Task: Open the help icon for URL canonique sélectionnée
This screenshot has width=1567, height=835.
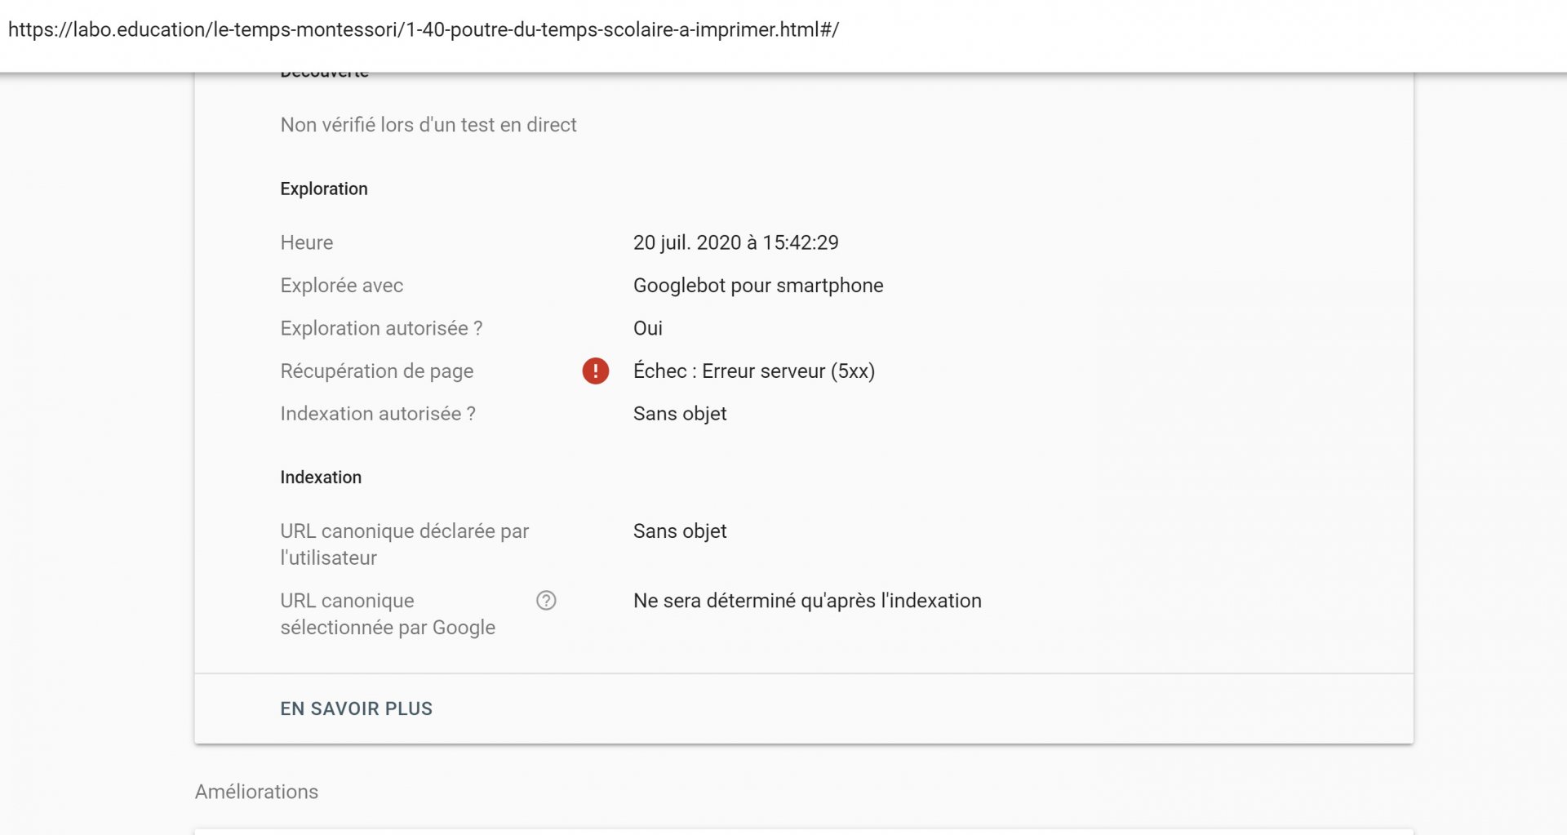Action: [546, 601]
